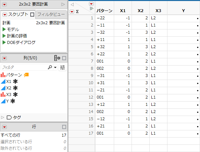200x152 pixels.
Task: Click the orange label tag icon beside パターン
Action: click(x=26, y=75)
